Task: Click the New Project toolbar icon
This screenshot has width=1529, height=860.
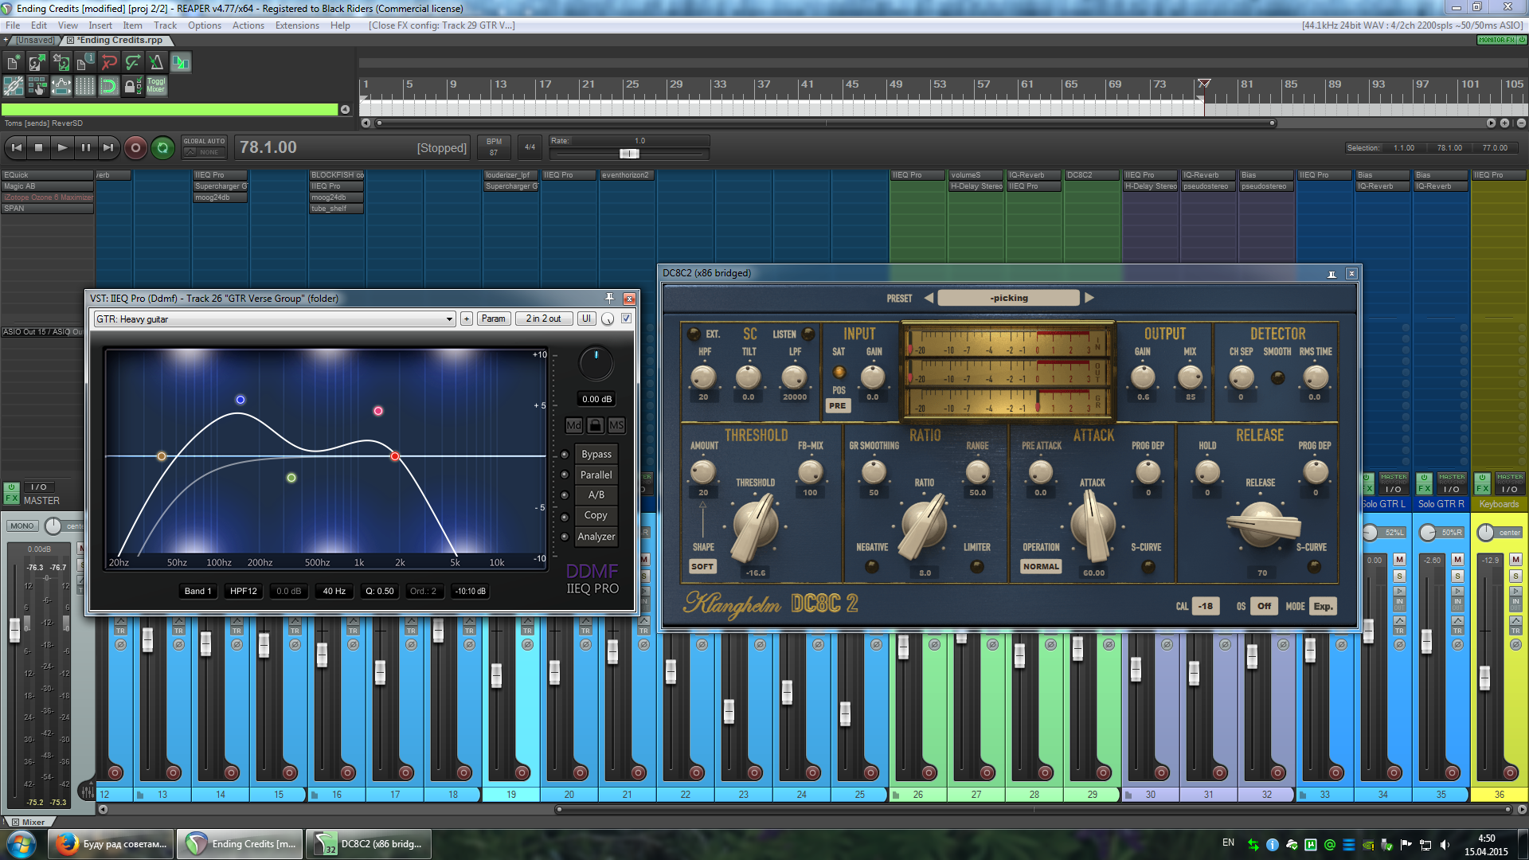Action: pyautogui.click(x=14, y=62)
